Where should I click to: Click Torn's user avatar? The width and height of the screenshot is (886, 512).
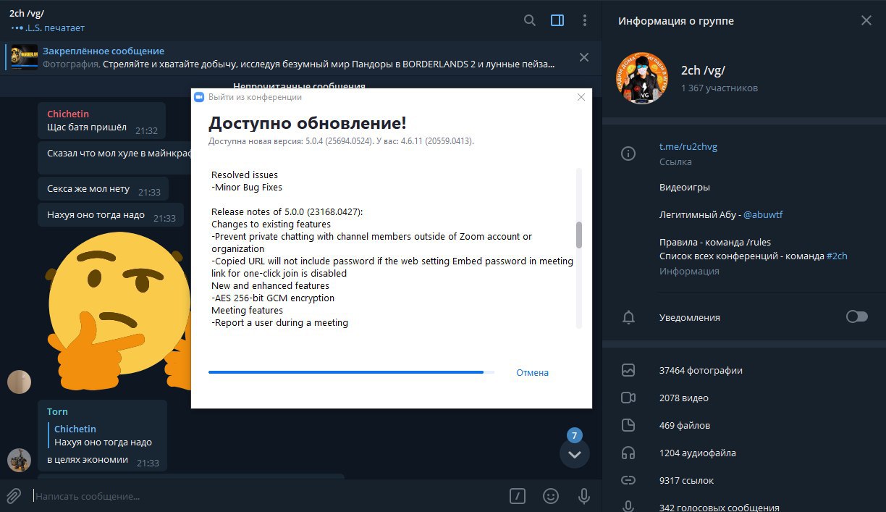pyautogui.click(x=19, y=460)
